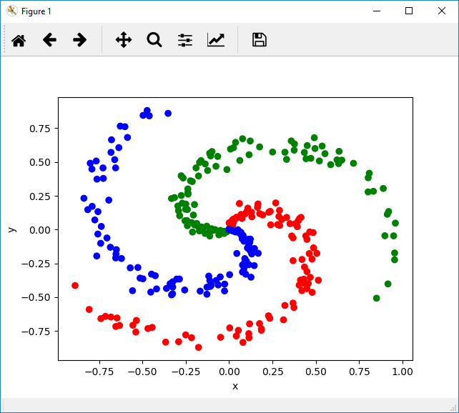Click the 0.75 x-axis tick label
The image size is (459, 413).
(x=360, y=372)
